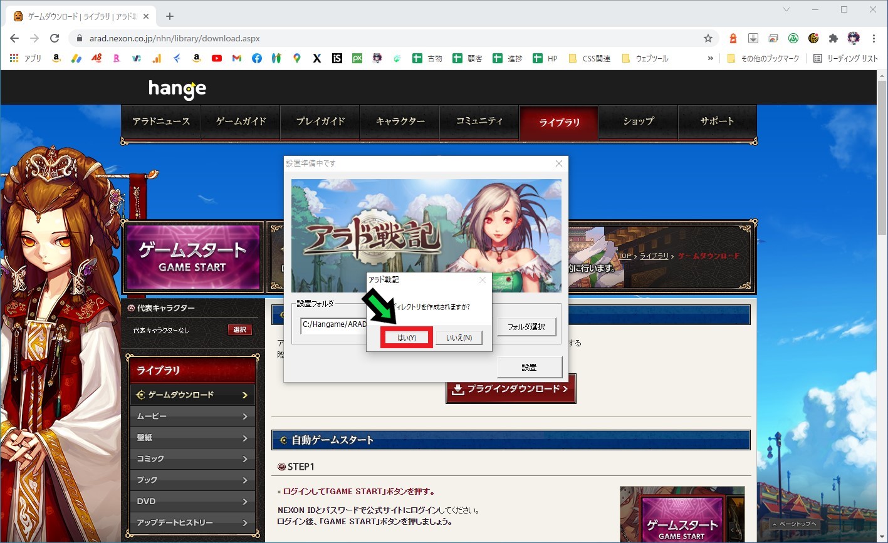Expand the CSS関連 bookmark folder
Image resolution: width=888 pixels, height=543 pixels.
coord(589,58)
